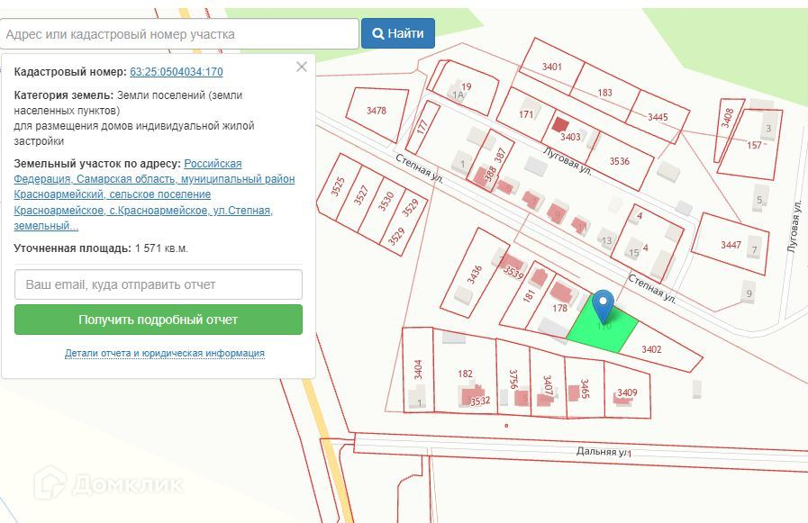The width and height of the screenshot is (808, 523).
Task: Select parcel 3409 on the map
Action: pyautogui.click(x=627, y=392)
